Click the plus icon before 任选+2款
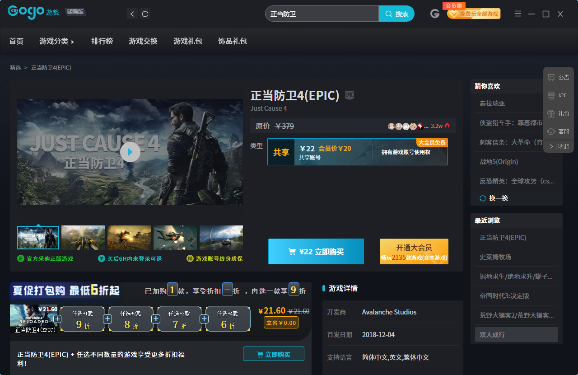 point(107,319)
